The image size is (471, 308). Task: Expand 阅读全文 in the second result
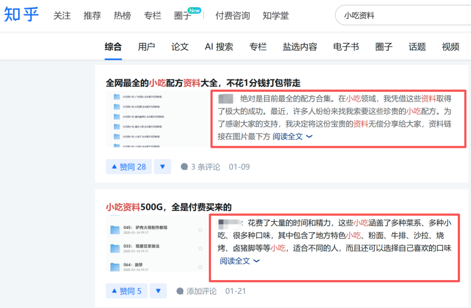coord(239,261)
